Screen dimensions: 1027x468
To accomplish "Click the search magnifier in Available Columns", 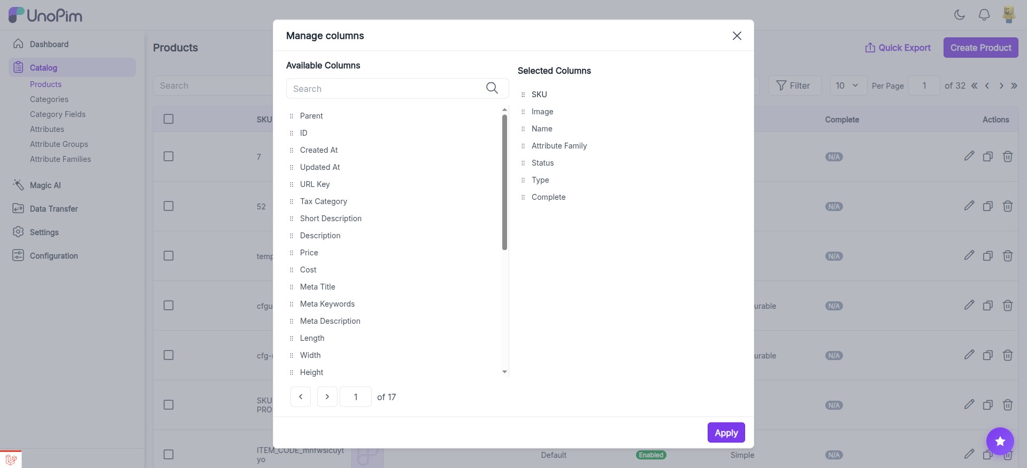I will click(492, 88).
